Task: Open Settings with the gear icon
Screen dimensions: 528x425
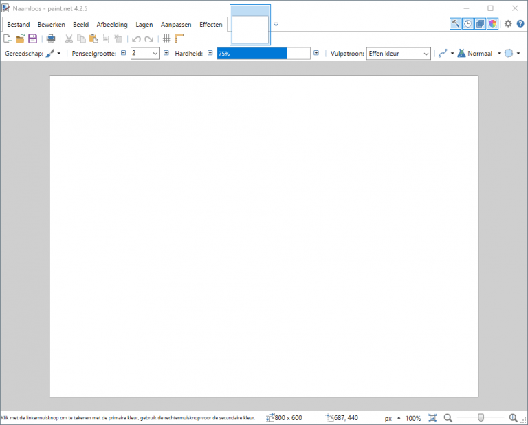Action: [508, 23]
